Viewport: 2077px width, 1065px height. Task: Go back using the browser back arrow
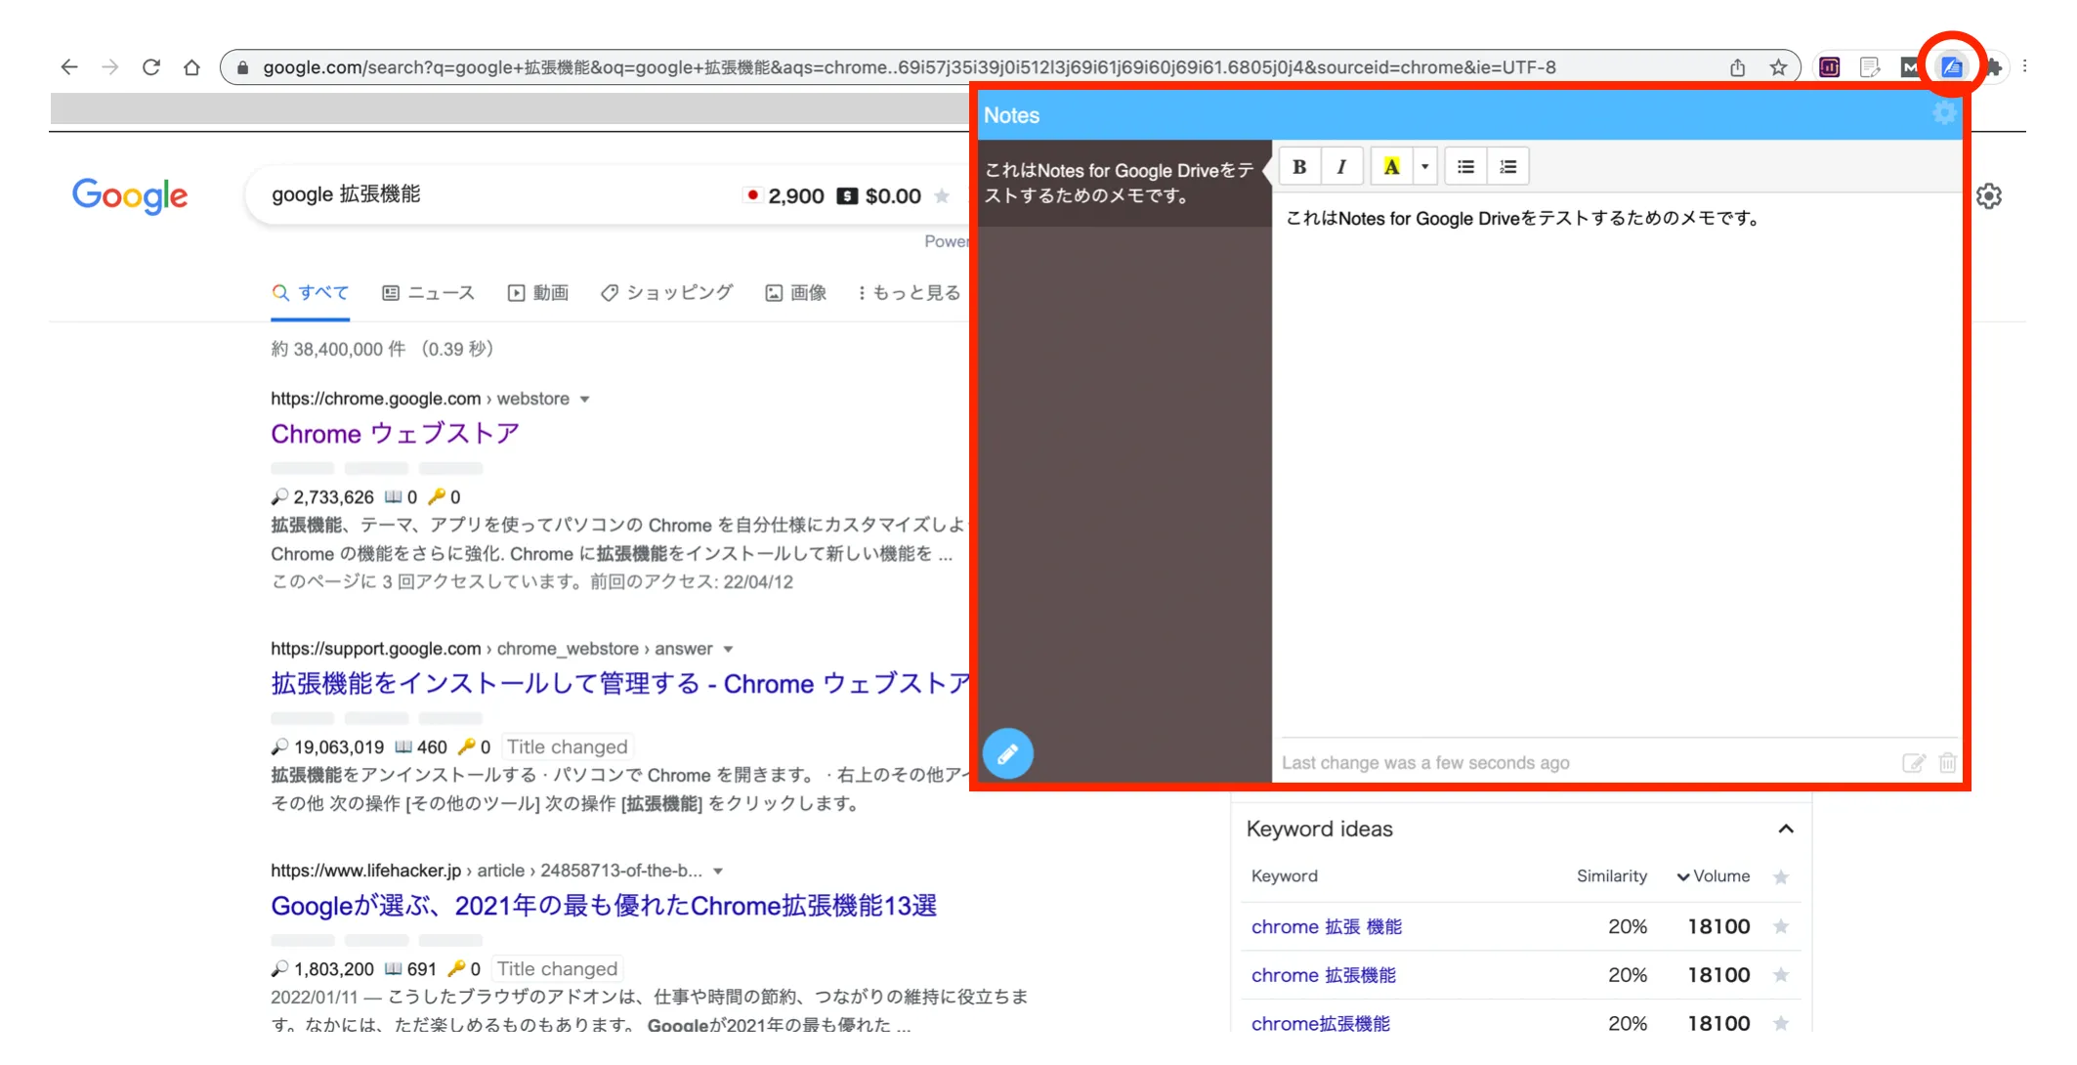[x=68, y=67]
